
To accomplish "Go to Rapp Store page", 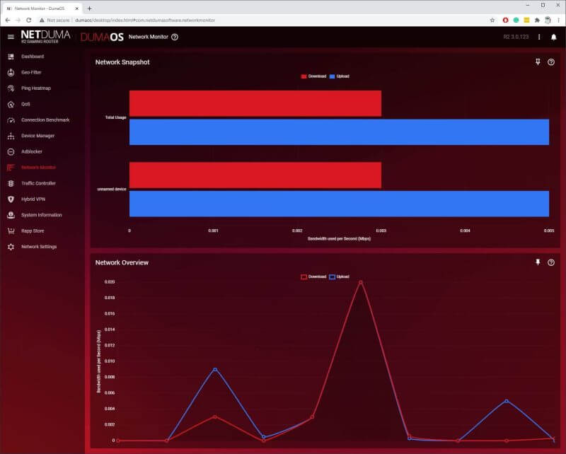I will [x=33, y=231].
